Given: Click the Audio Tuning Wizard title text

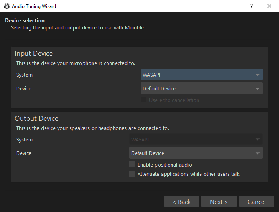Looking at the screenshot, I should click(x=34, y=6).
